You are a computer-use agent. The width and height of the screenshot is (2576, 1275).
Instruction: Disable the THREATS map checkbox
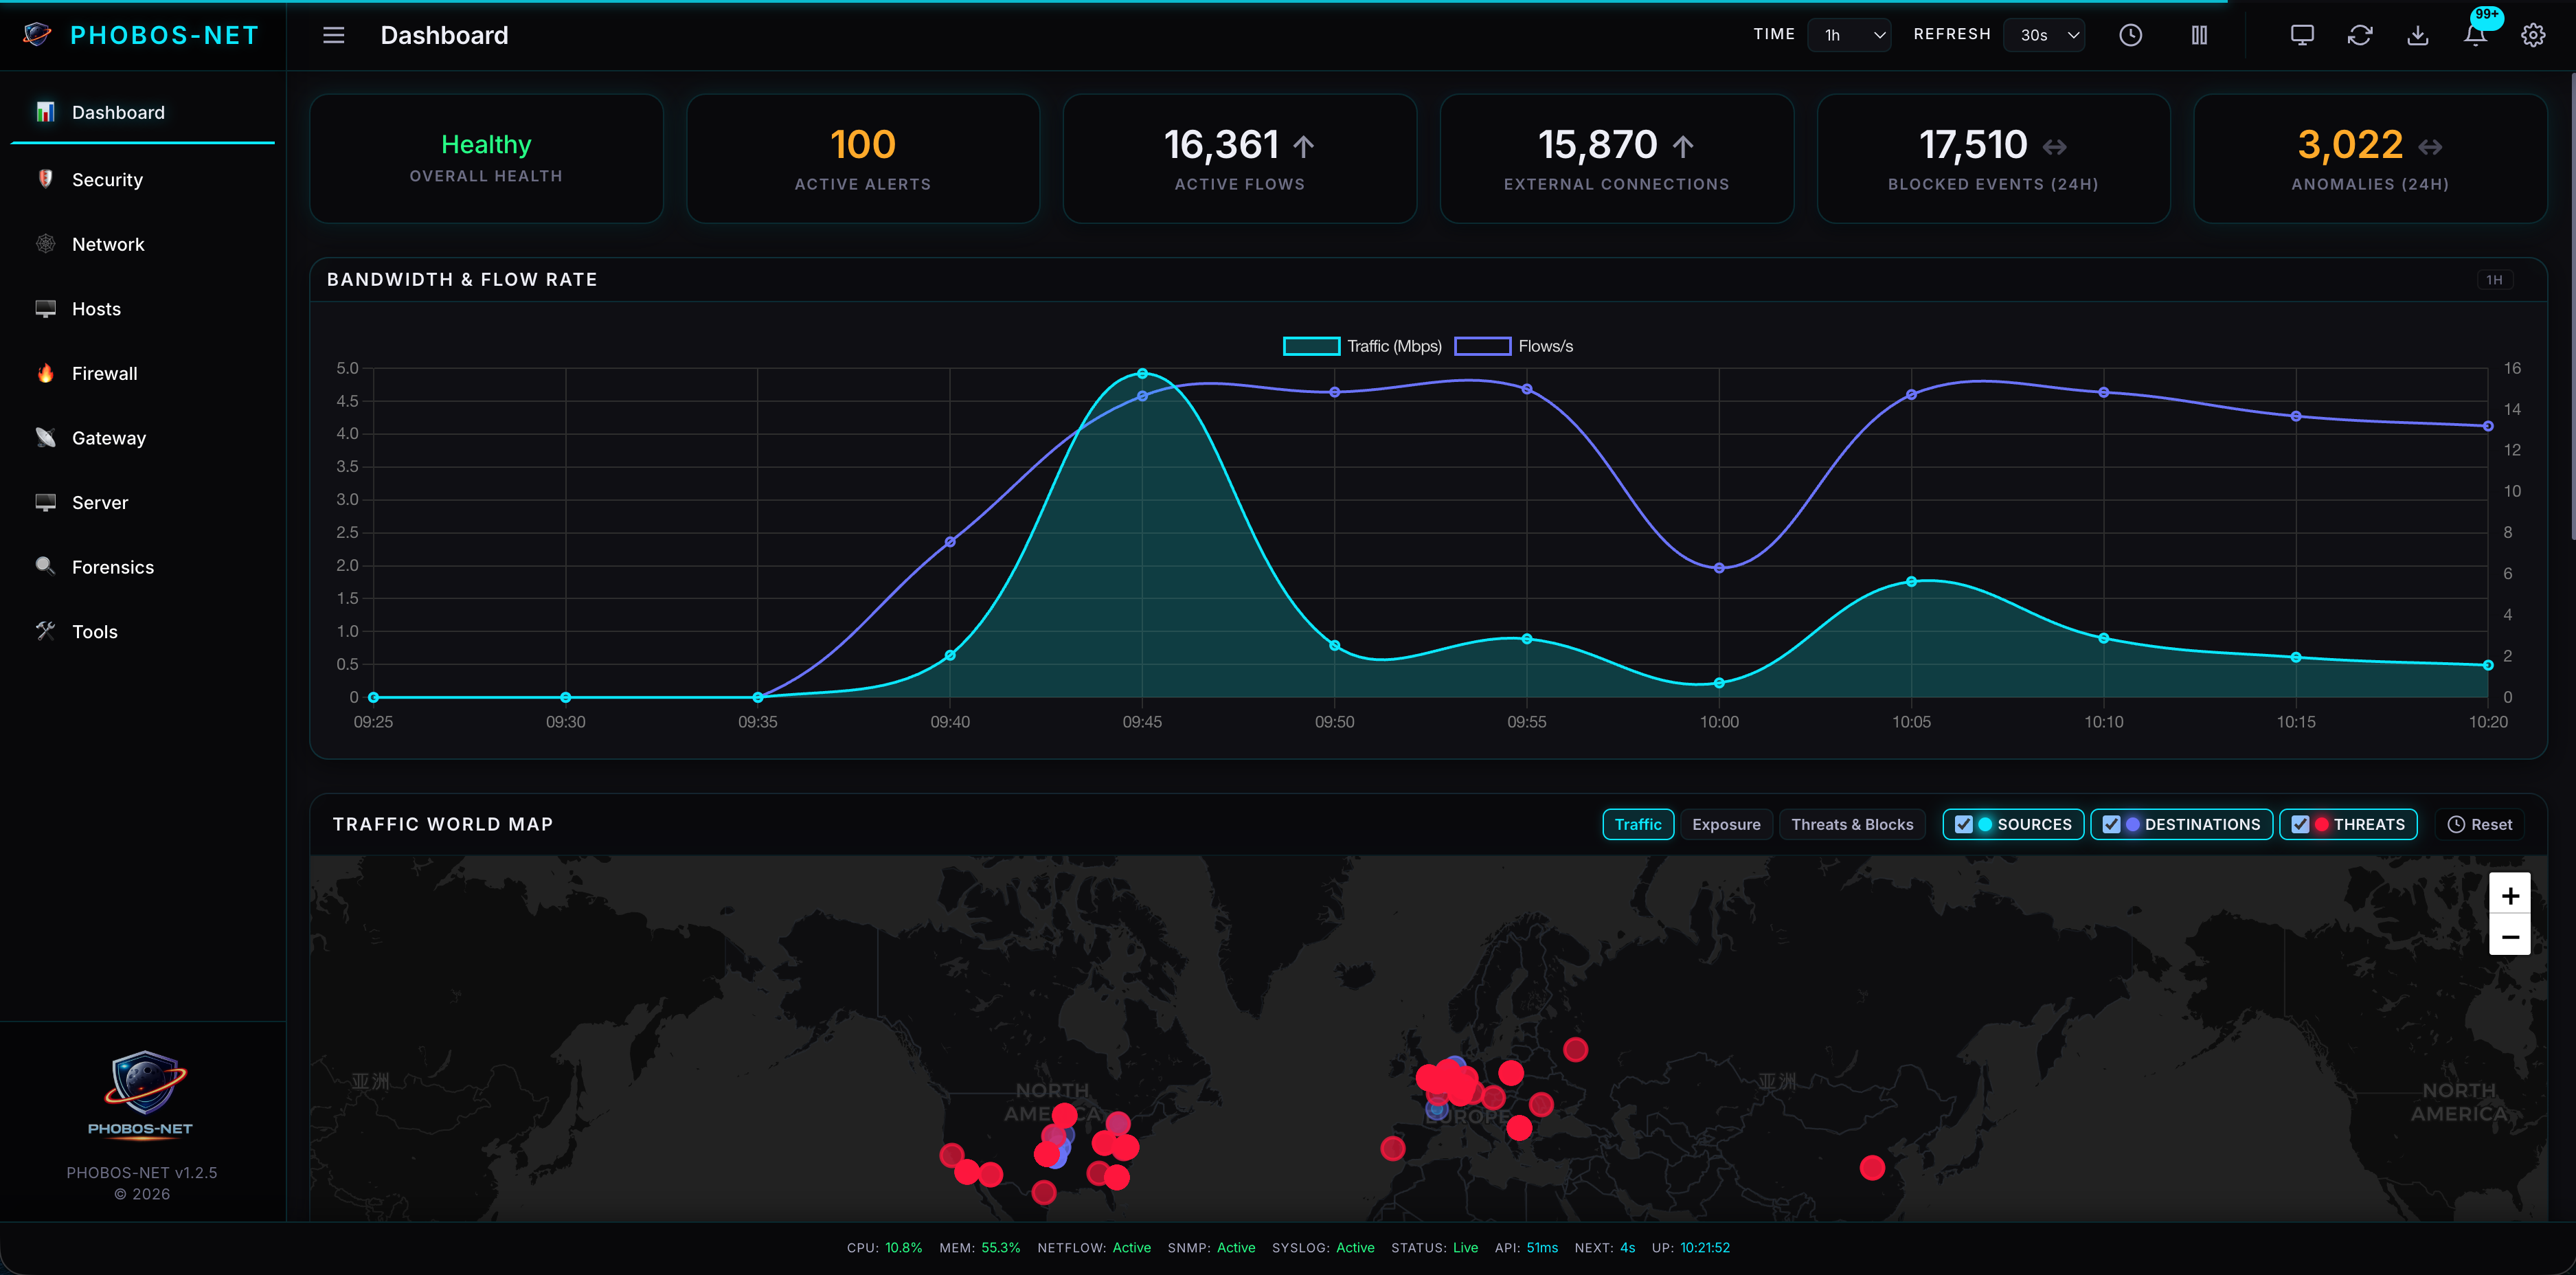pos(2300,824)
